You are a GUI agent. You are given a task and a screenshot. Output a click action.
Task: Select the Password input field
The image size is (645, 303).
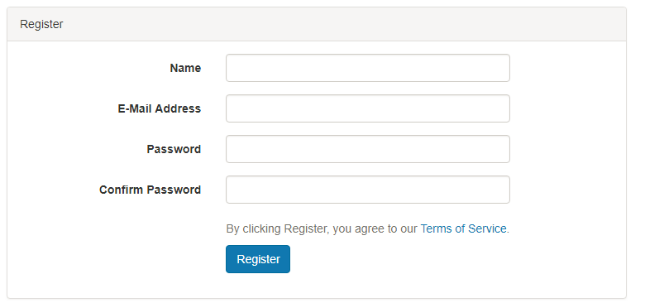point(368,149)
